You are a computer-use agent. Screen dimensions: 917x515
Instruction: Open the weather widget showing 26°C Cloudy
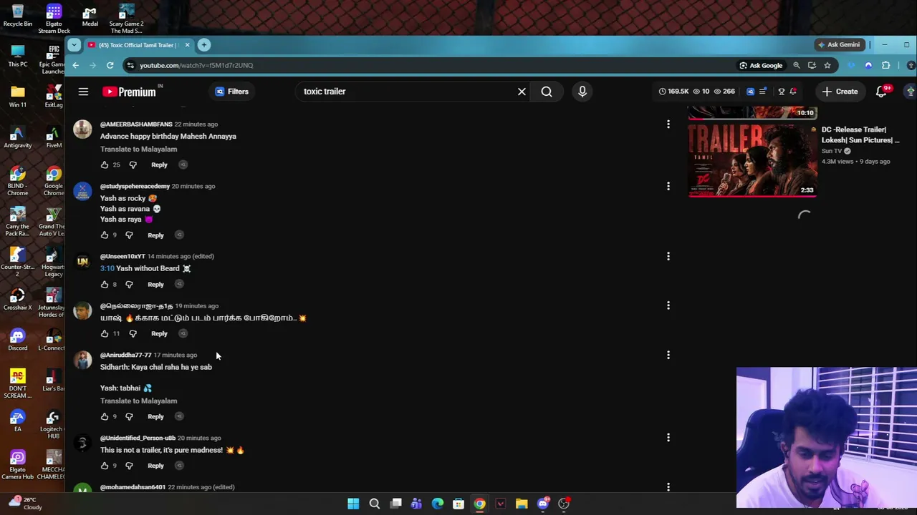click(24, 503)
